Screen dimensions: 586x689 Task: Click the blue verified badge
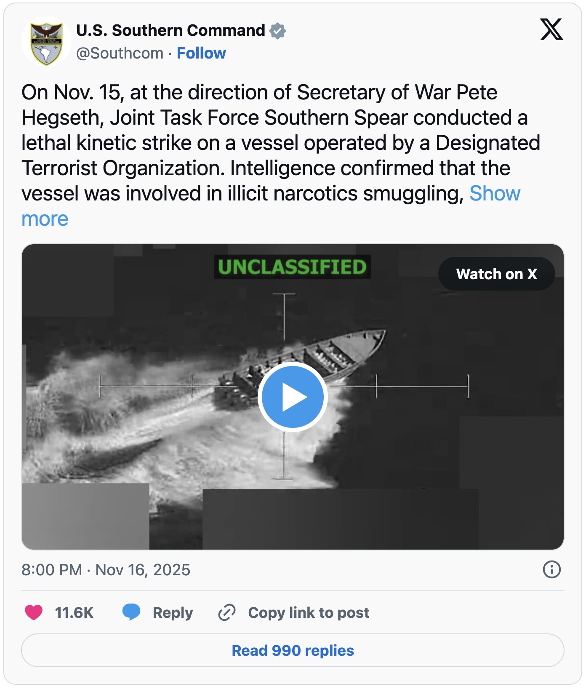[x=278, y=31]
